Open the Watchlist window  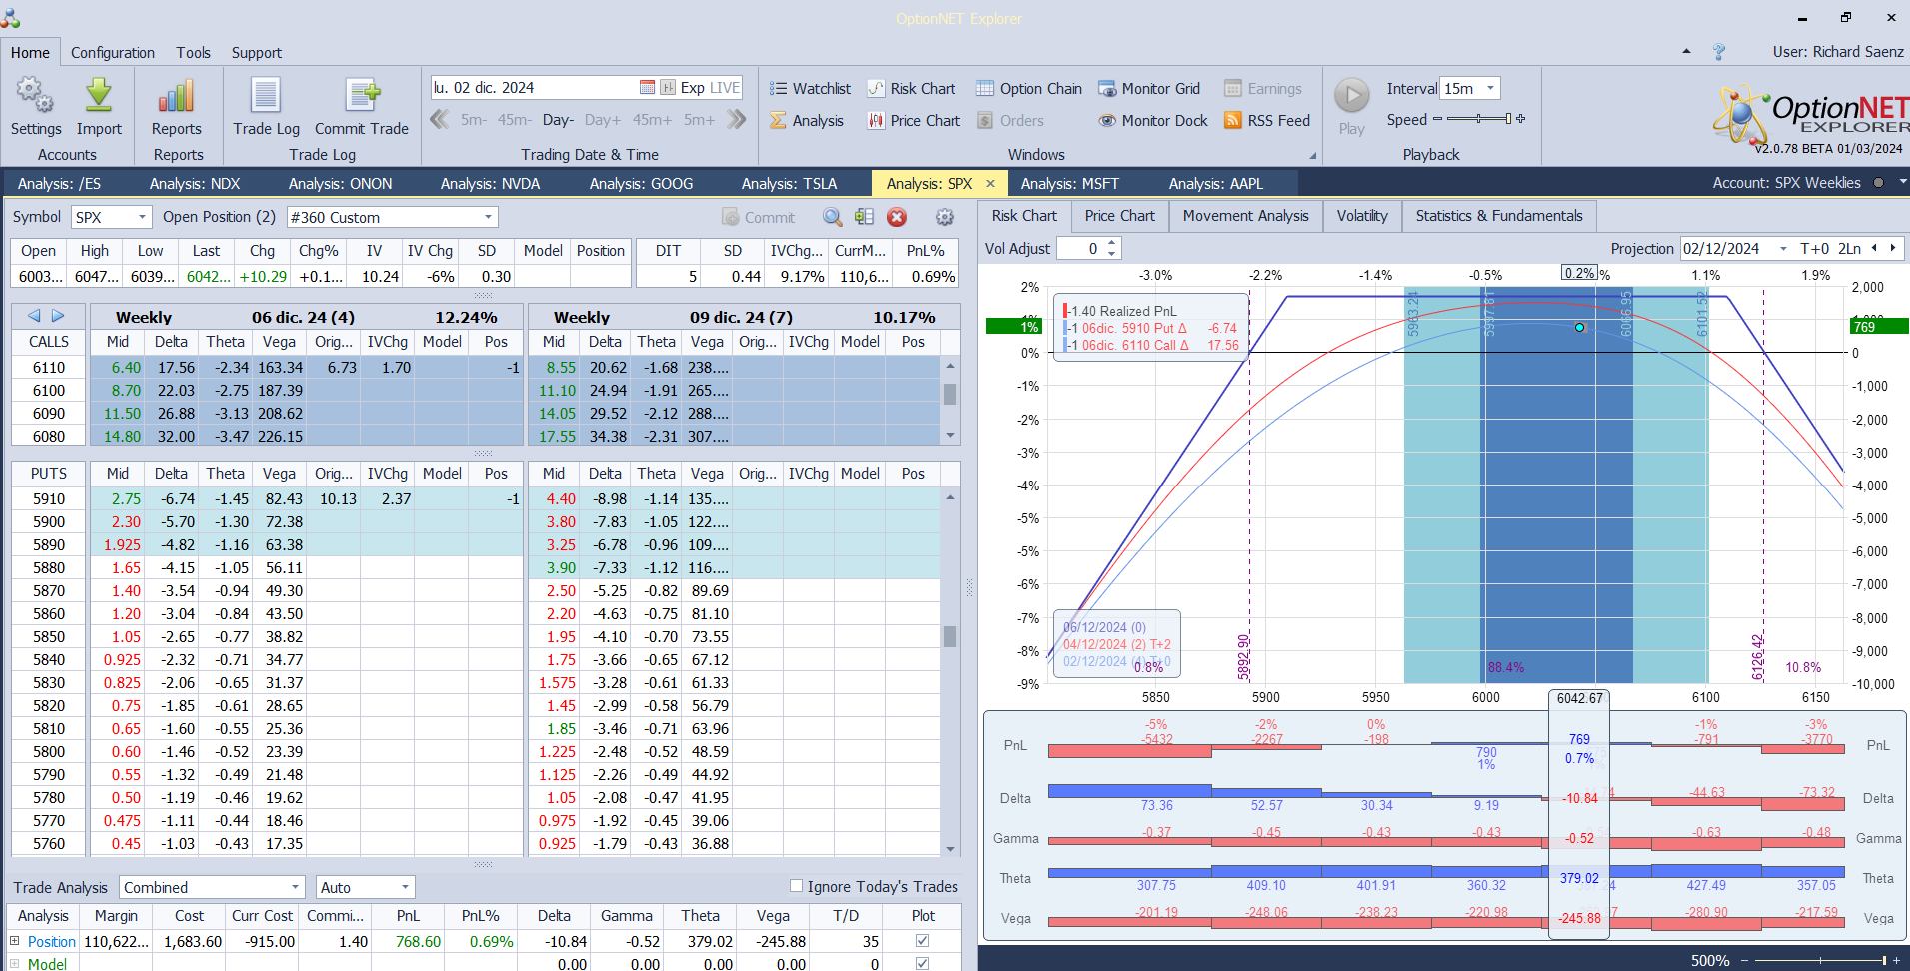(810, 88)
